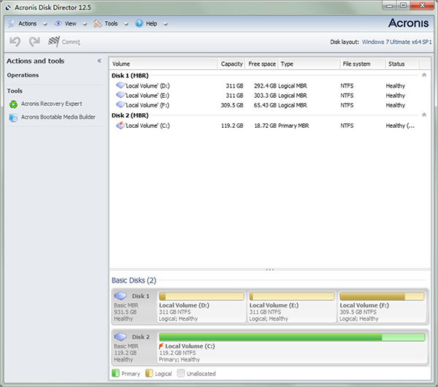438x387 pixels.
Task: Sort by the File system column header
Action: pos(363,64)
